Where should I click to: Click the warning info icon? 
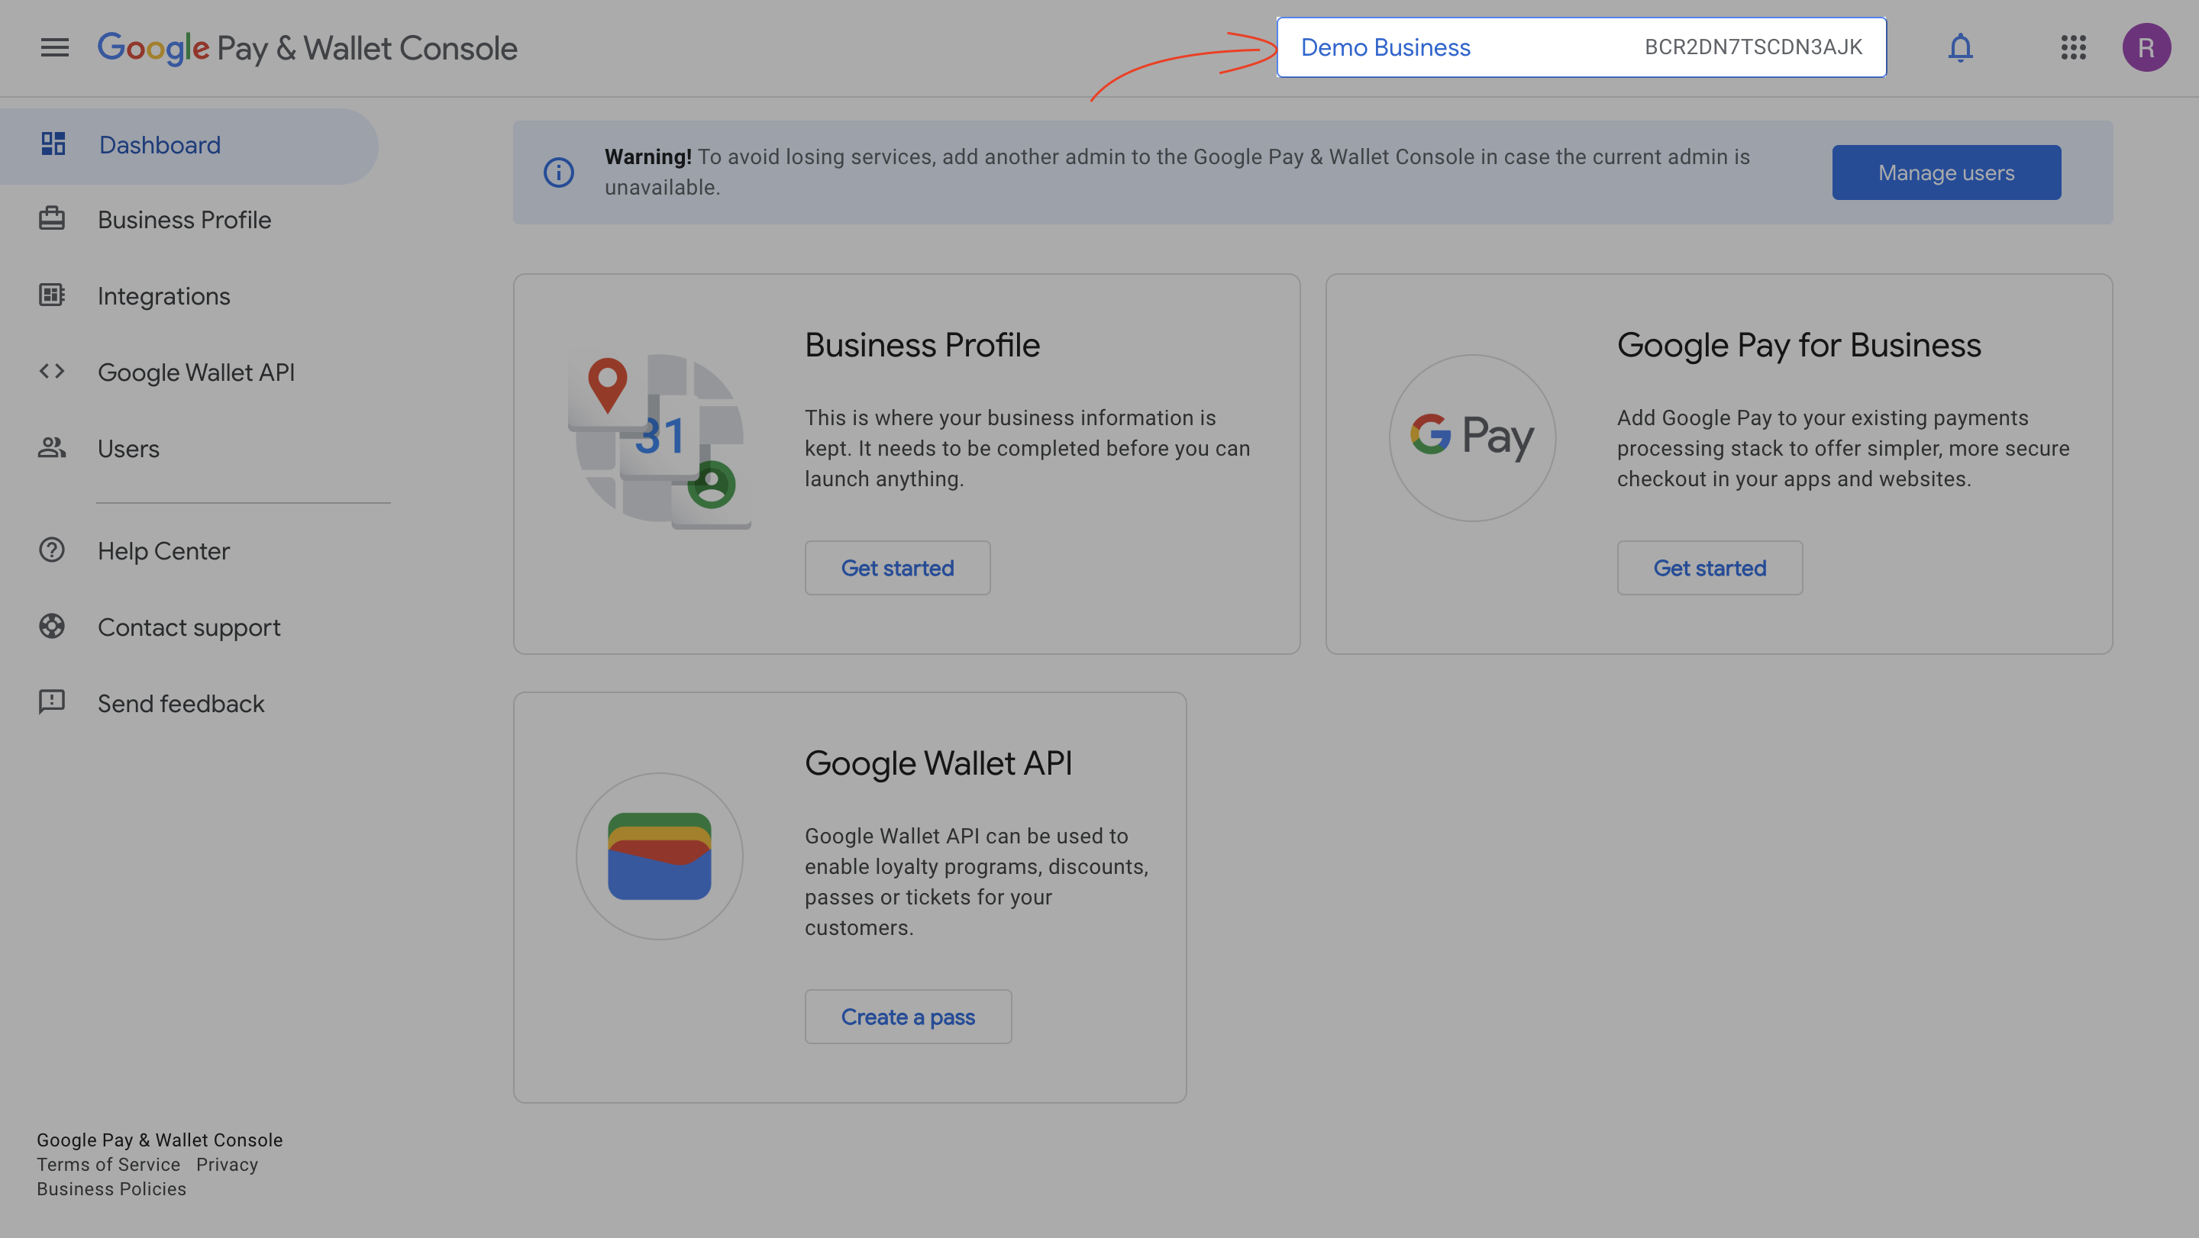[x=558, y=172]
